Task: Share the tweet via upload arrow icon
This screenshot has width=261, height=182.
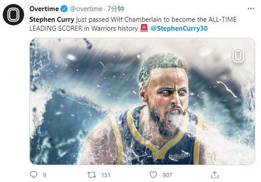Action: tap(215, 175)
